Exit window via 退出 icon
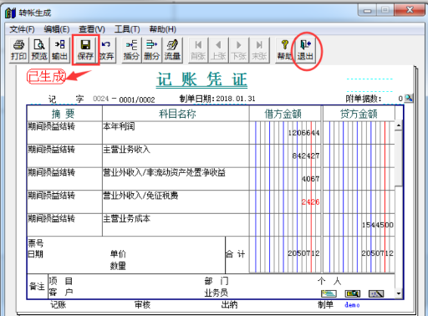The image size is (428, 316). (305, 50)
